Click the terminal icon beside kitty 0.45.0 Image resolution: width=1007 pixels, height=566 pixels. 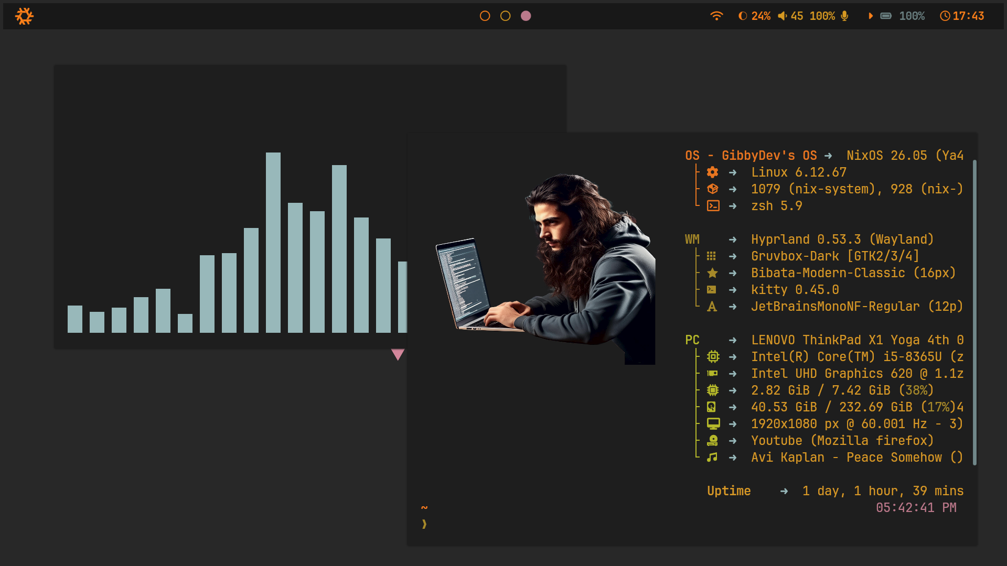pyautogui.click(x=711, y=290)
